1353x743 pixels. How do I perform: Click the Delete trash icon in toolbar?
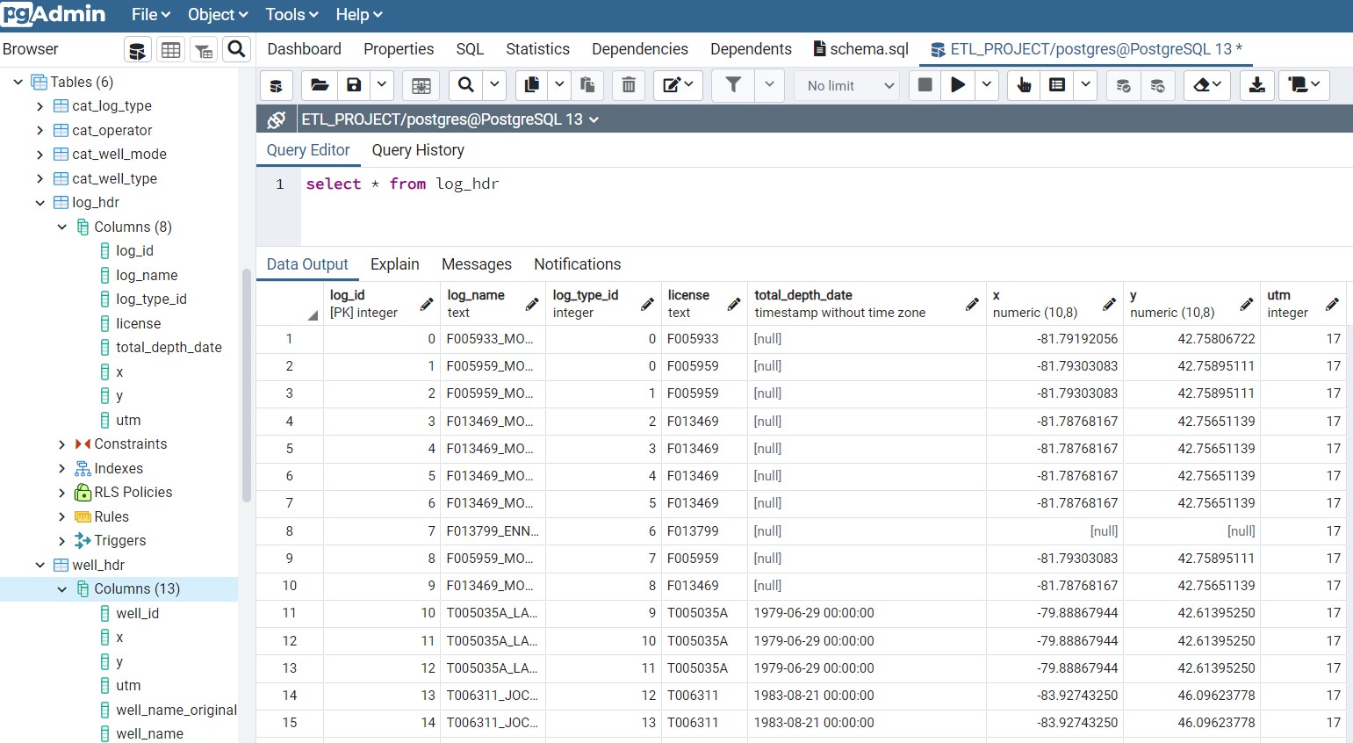(x=629, y=85)
